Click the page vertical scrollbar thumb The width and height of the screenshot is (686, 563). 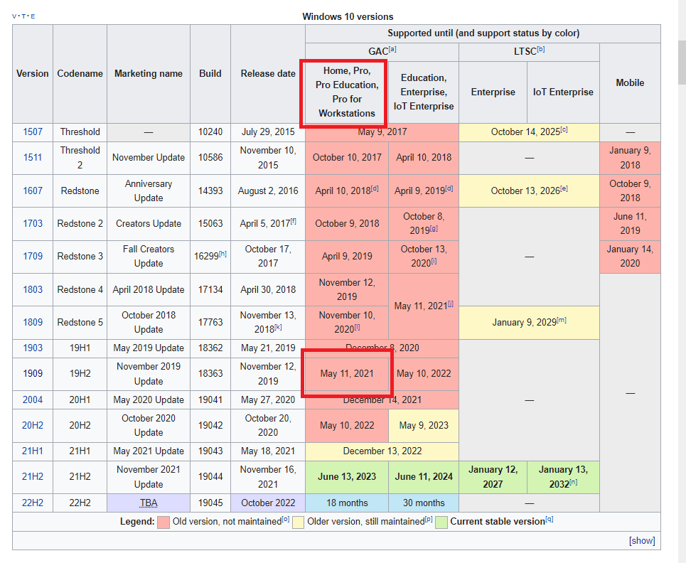(x=682, y=62)
